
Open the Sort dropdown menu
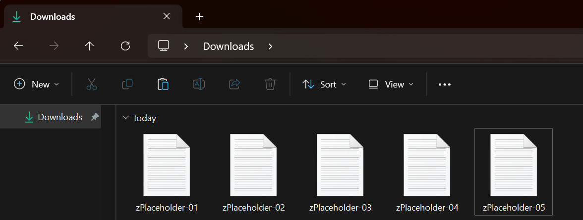(324, 84)
